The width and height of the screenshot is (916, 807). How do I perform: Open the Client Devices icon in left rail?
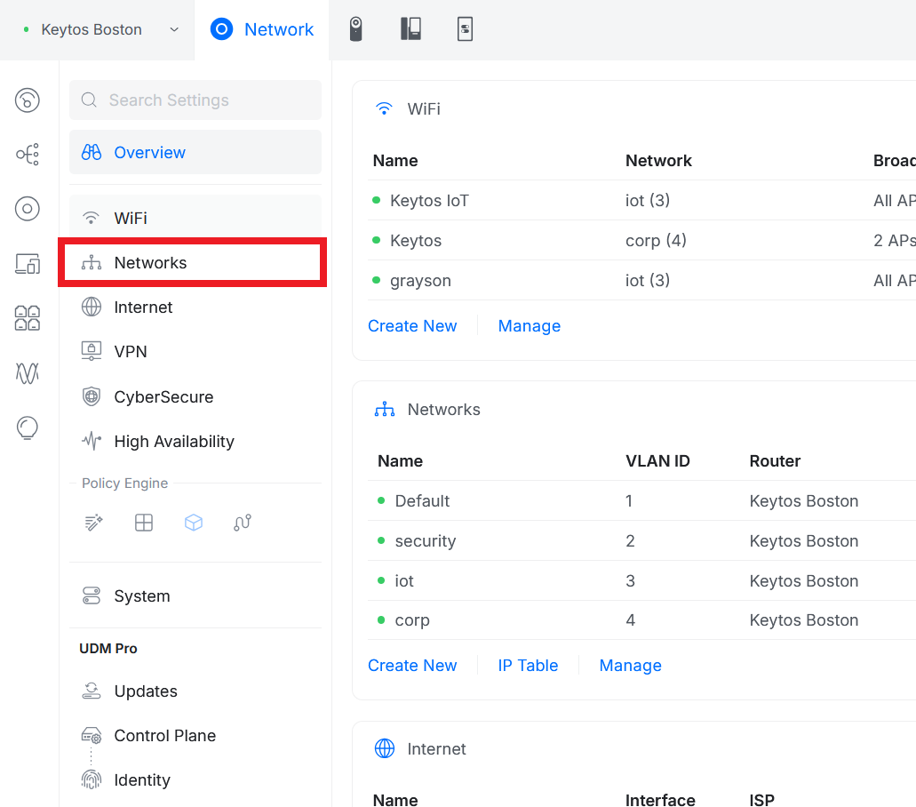pos(28,264)
